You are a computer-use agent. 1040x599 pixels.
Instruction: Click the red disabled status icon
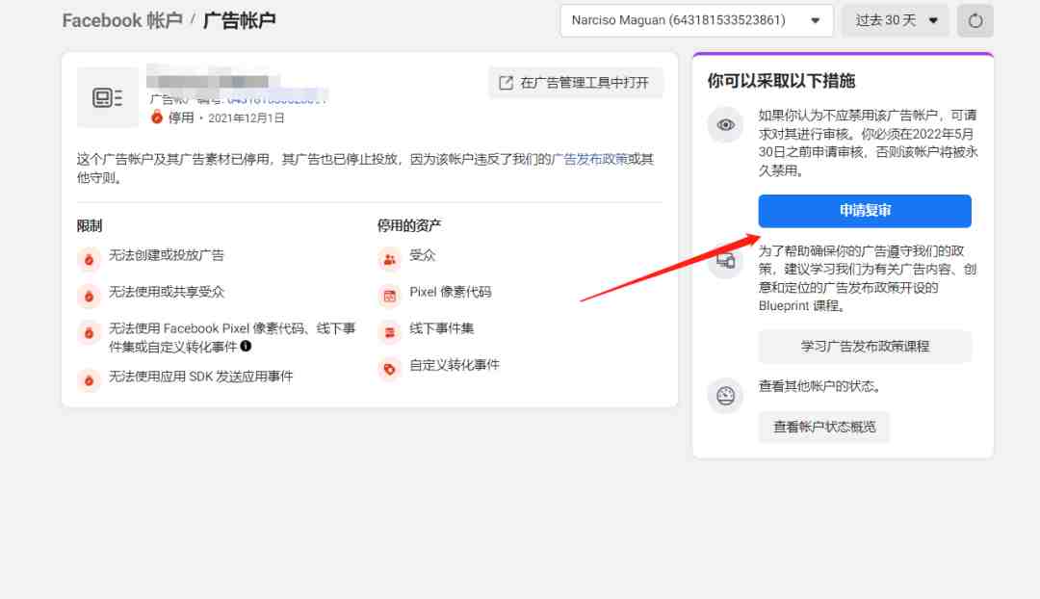click(157, 117)
